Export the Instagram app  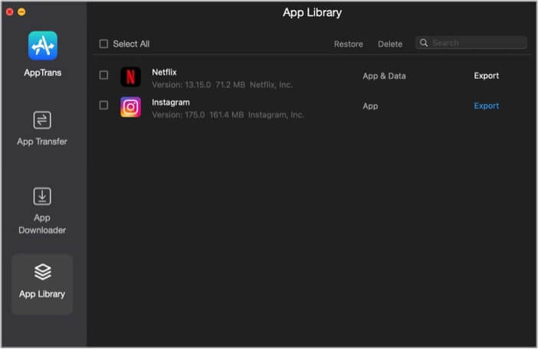coord(486,106)
